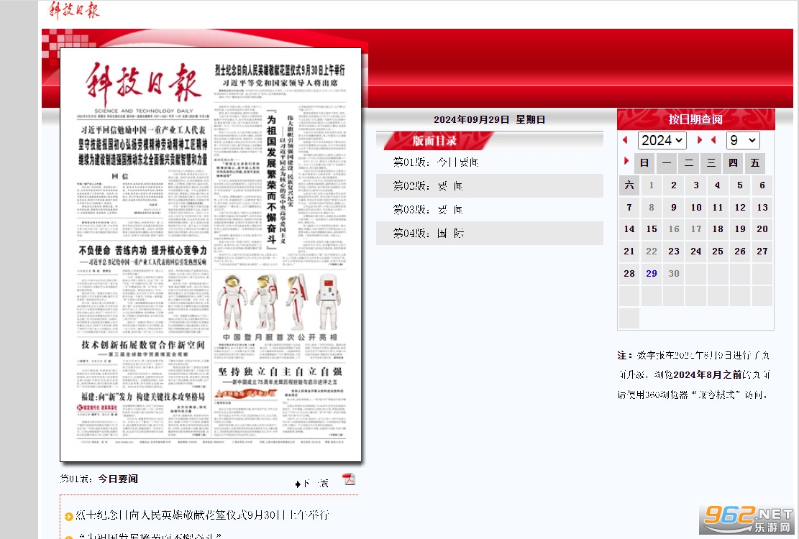Screen dimensions: 799x539
Task: Select September 9 in the calendar
Action: (674, 207)
